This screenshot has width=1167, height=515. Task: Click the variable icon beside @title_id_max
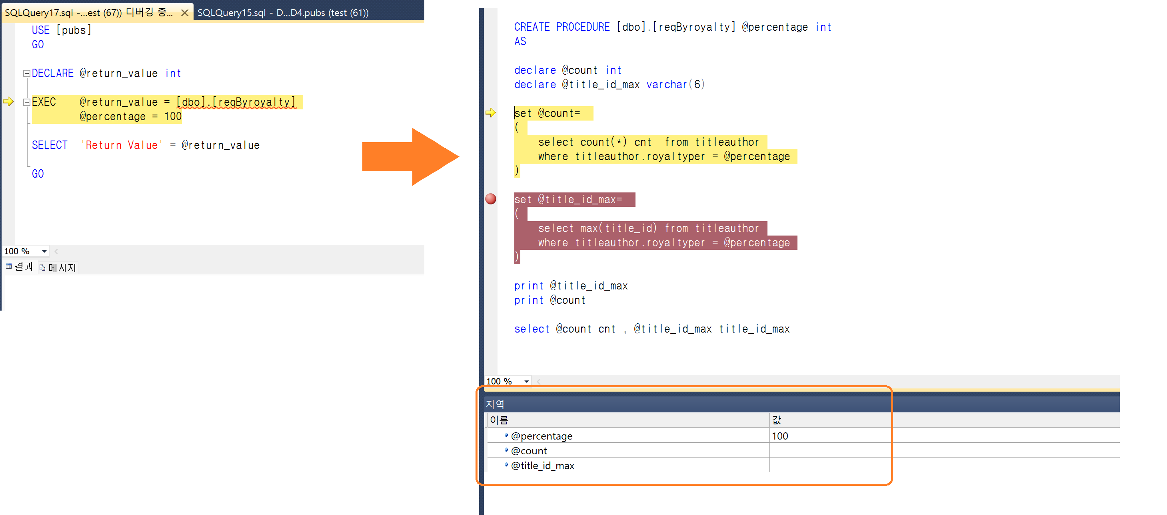point(506,465)
